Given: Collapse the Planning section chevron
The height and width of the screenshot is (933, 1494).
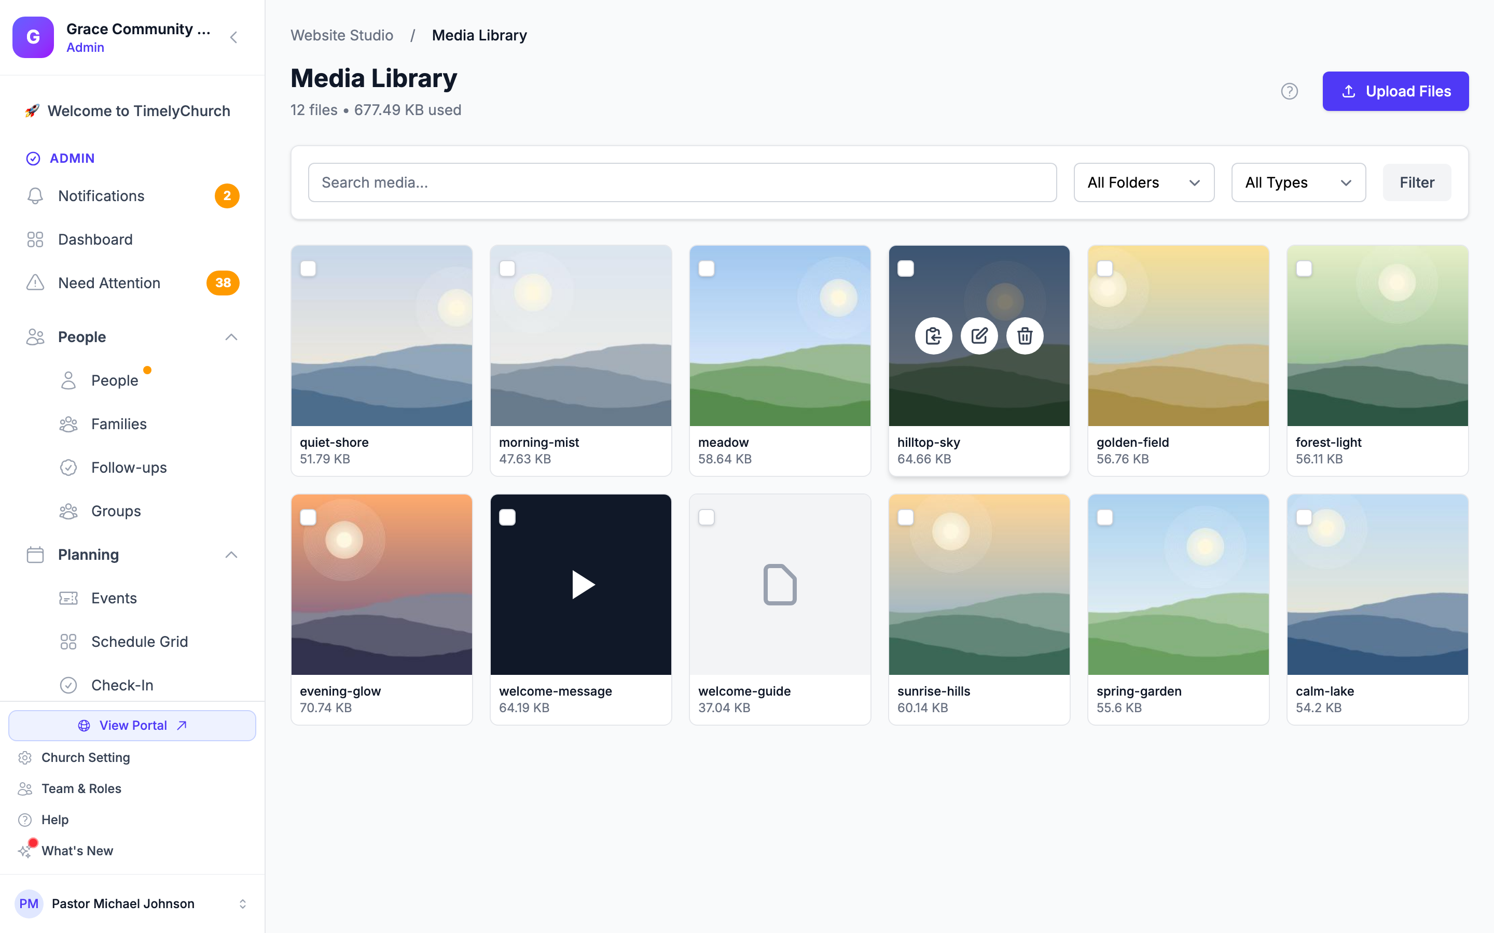Looking at the screenshot, I should pos(231,555).
